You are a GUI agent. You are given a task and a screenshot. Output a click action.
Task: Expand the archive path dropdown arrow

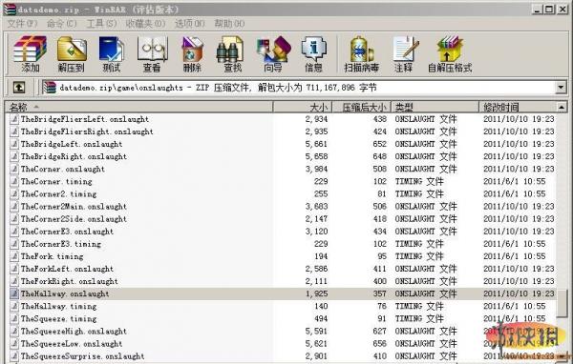(561, 88)
